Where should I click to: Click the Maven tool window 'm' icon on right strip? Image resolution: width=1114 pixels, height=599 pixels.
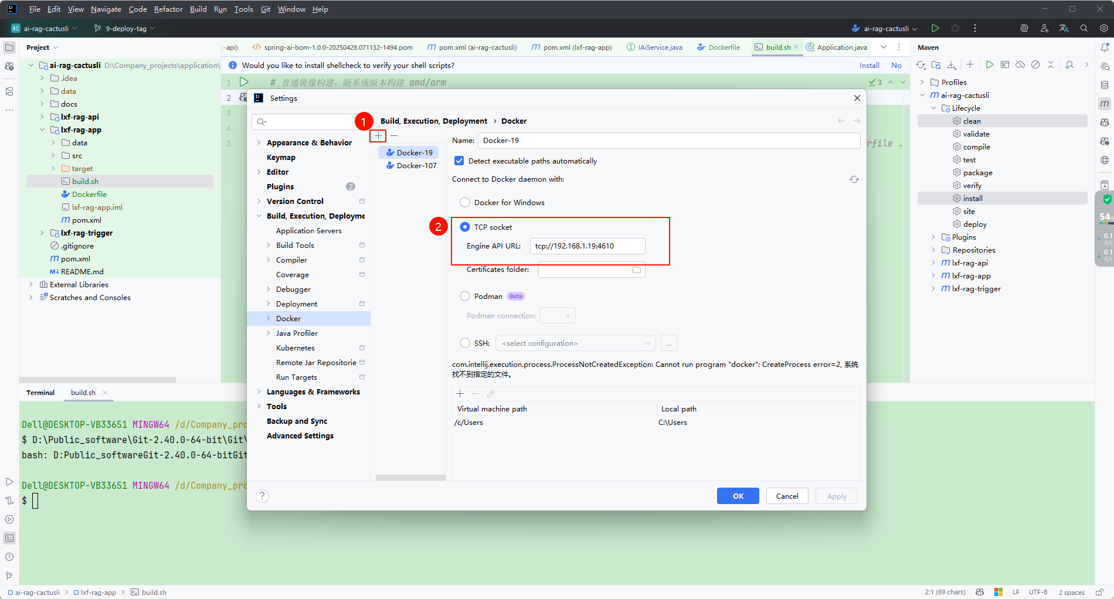click(x=1105, y=104)
